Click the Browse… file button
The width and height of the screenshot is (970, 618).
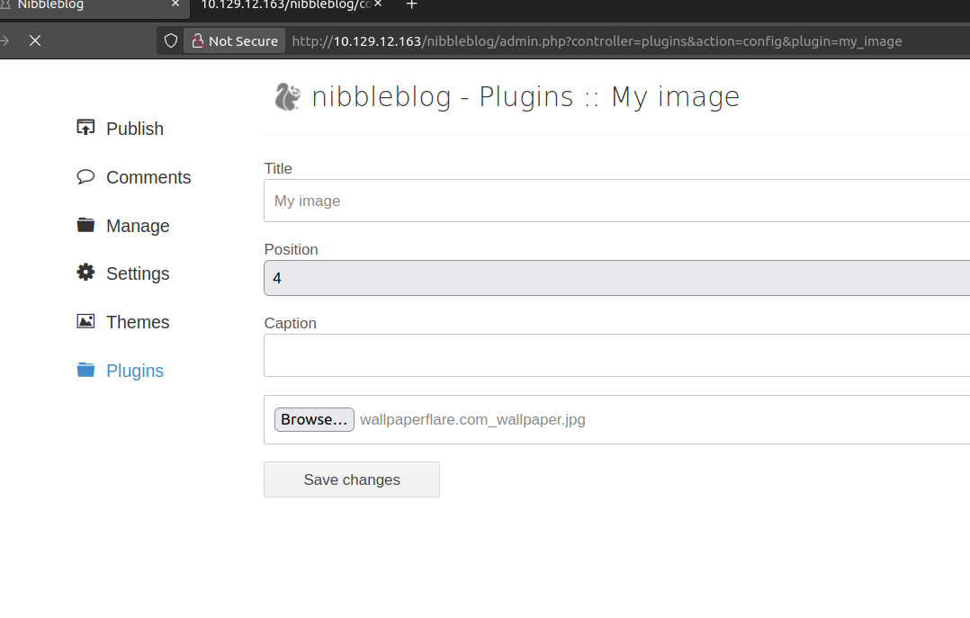314,419
